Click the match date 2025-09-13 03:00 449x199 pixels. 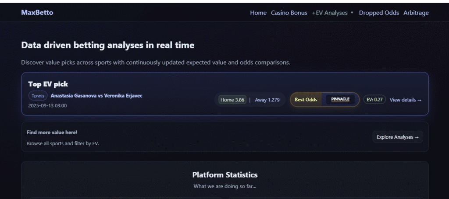point(47,106)
